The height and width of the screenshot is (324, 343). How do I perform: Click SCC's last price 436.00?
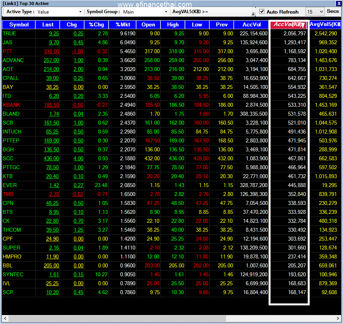52,158
